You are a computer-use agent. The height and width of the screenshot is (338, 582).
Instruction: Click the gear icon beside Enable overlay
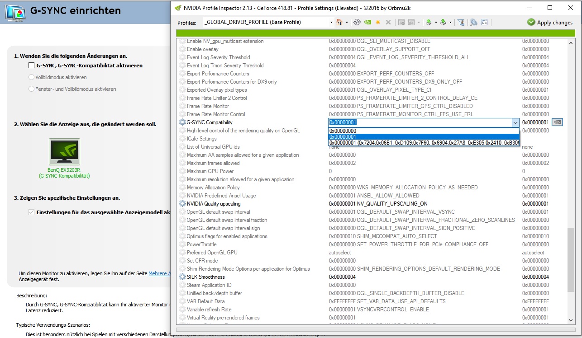(x=182, y=49)
